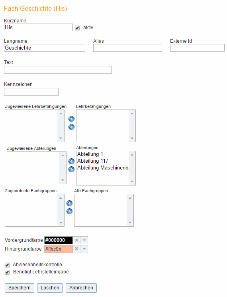This screenshot has width=227, height=297.
Task: Click left arrow to assign Abteilung
Action: [x=71, y=161]
